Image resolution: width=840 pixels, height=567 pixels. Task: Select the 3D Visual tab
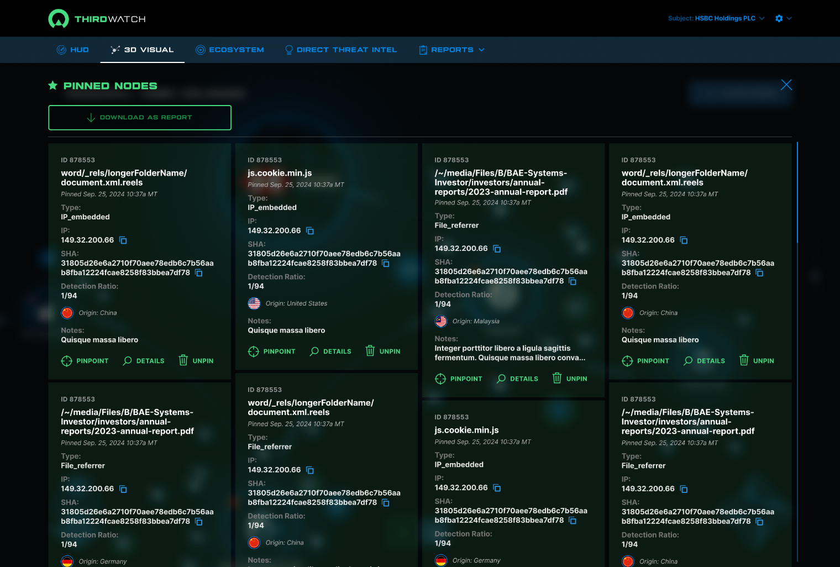click(142, 50)
